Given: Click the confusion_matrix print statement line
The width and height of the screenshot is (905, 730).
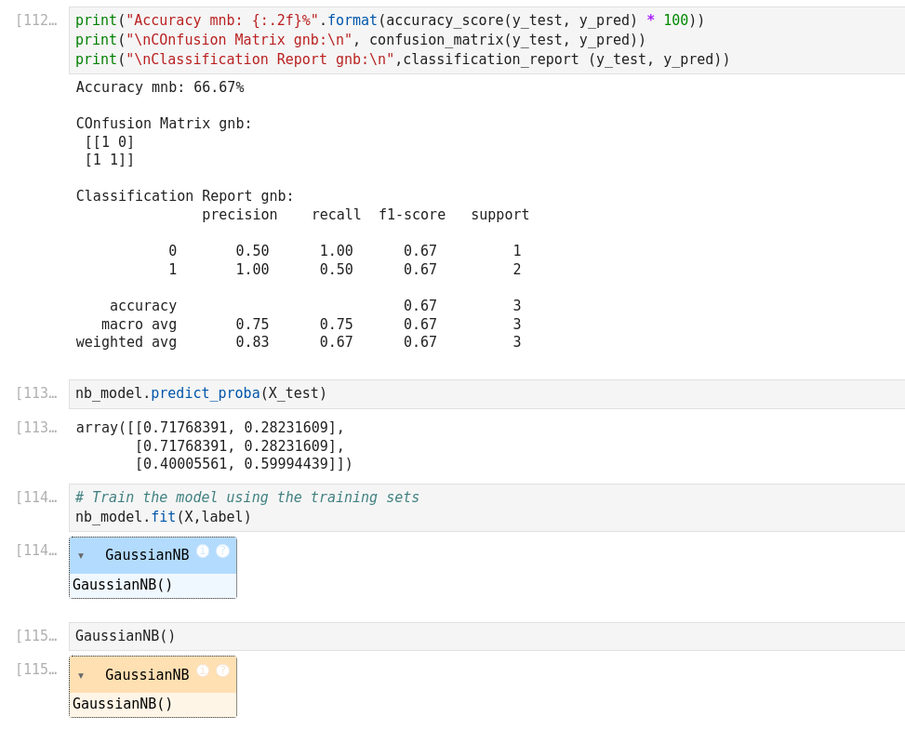Looking at the screenshot, I should pos(360,40).
